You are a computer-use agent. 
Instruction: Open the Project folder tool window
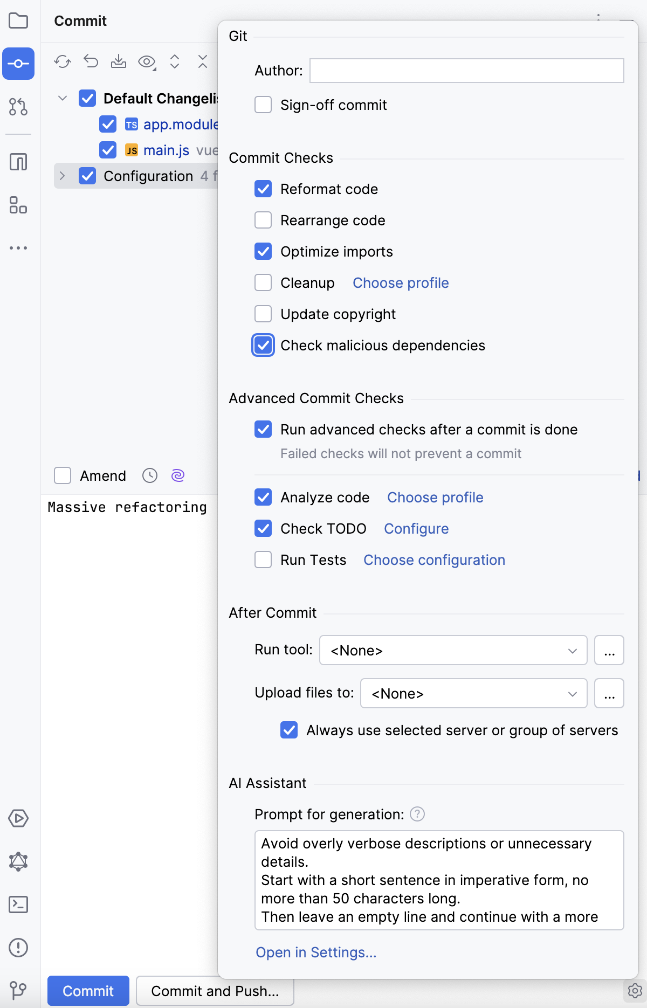[x=18, y=21]
